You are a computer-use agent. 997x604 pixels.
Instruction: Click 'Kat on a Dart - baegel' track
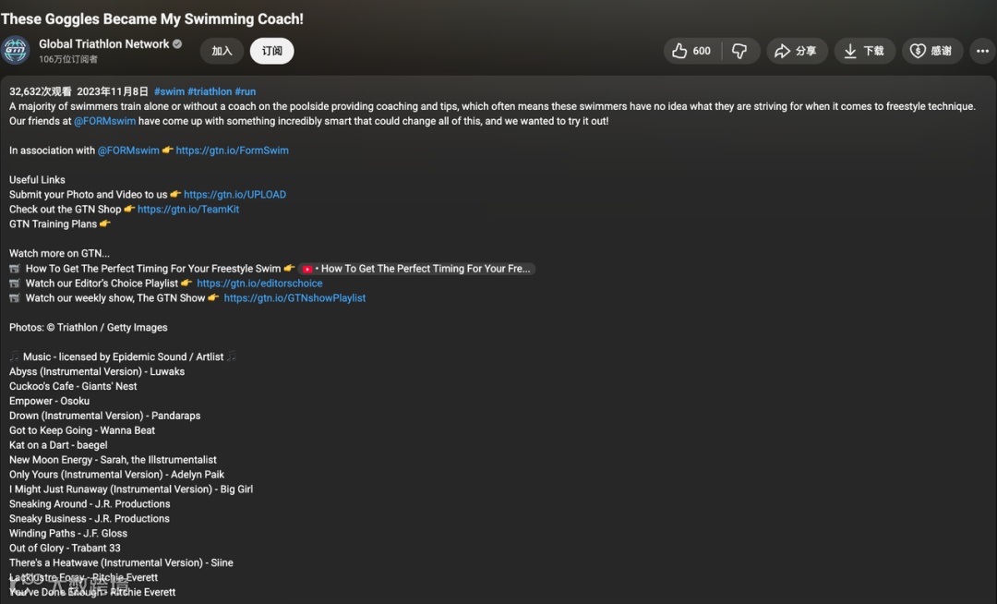click(x=58, y=445)
